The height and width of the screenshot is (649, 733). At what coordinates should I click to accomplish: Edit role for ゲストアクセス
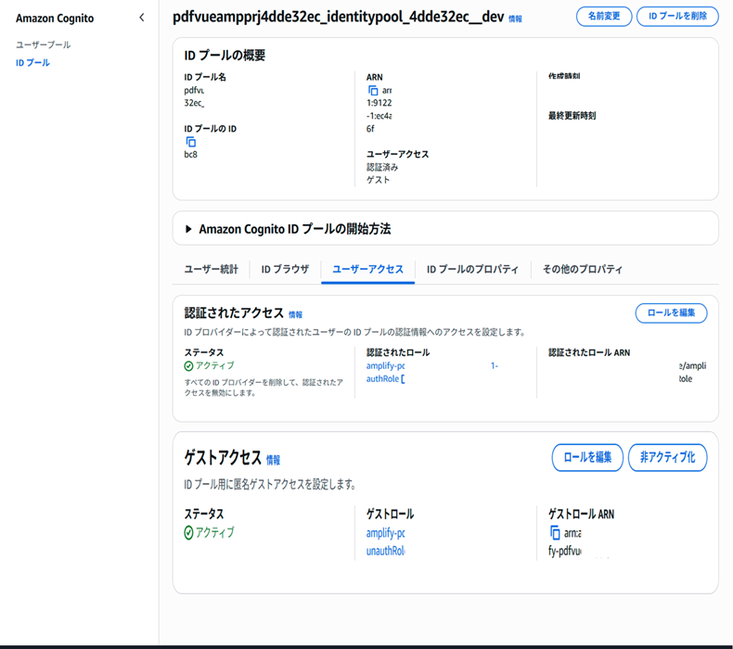[x=587, y=457]
